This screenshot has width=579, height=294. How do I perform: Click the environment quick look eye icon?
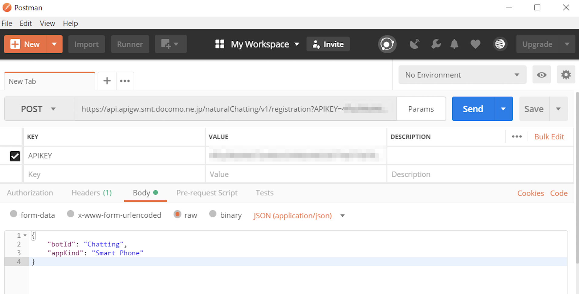pyautogui.click(x=541, y=75)
